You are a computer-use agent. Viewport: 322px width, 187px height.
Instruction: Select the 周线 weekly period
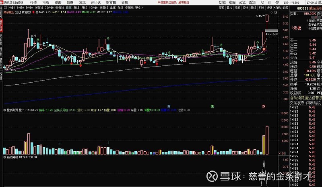(x=76, y=8)
